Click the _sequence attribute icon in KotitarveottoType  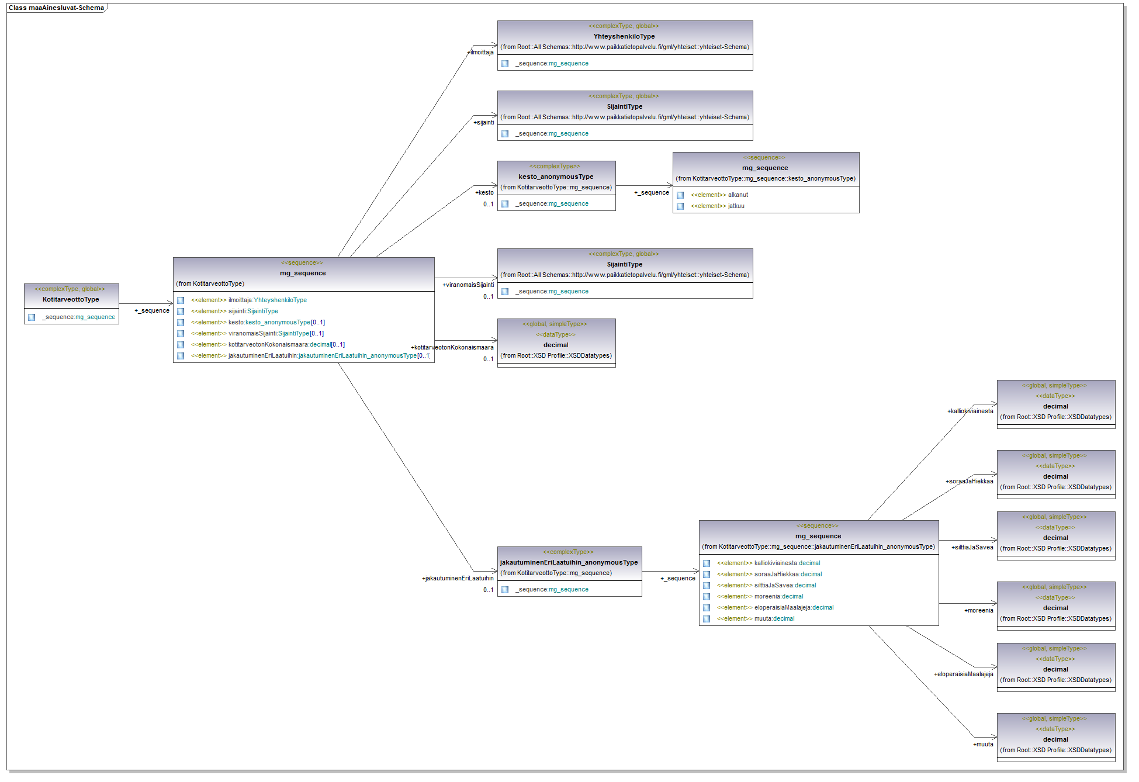[x=32, y=317]
